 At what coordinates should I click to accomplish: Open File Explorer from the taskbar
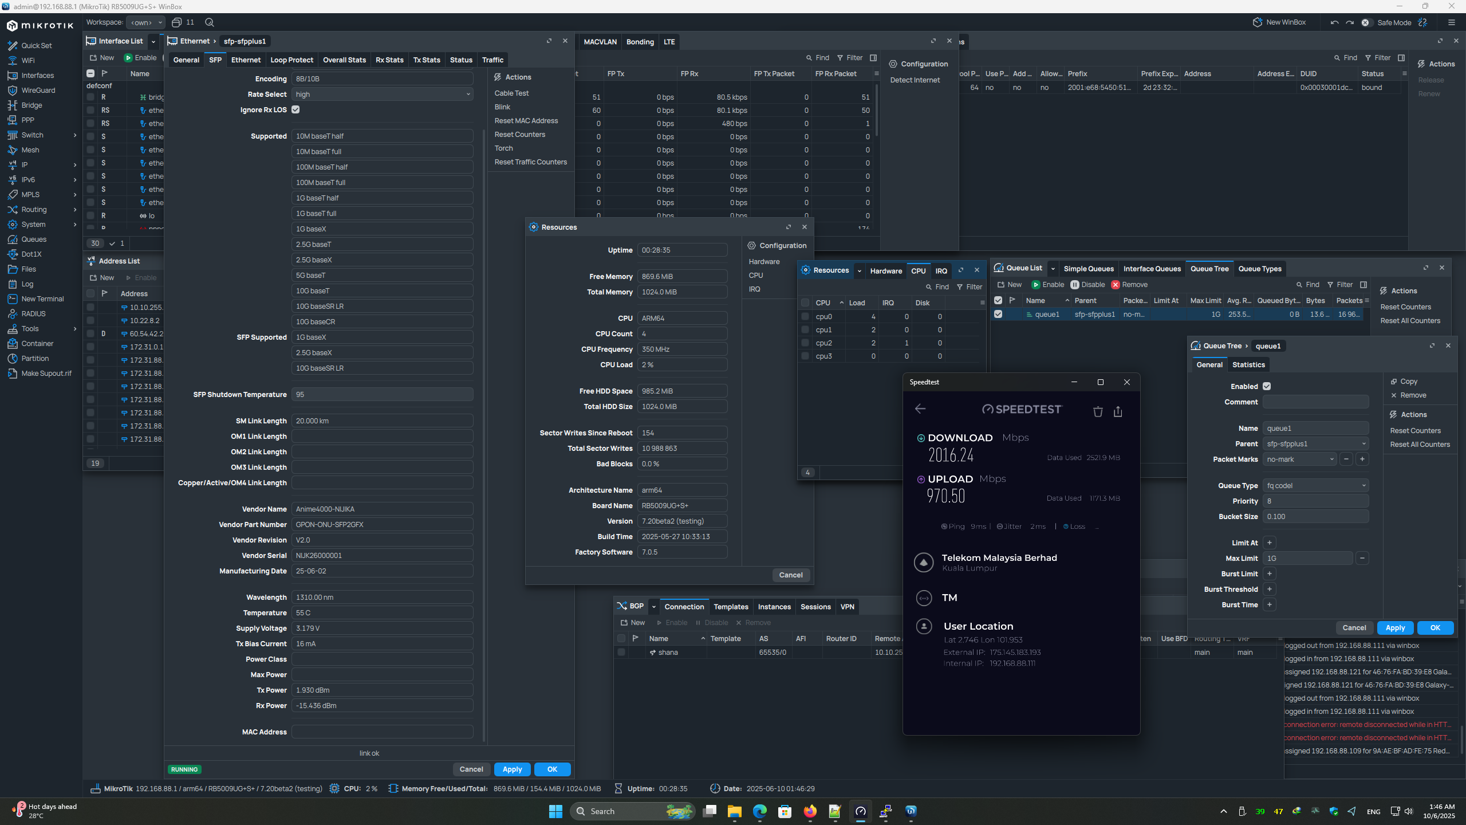735,811
